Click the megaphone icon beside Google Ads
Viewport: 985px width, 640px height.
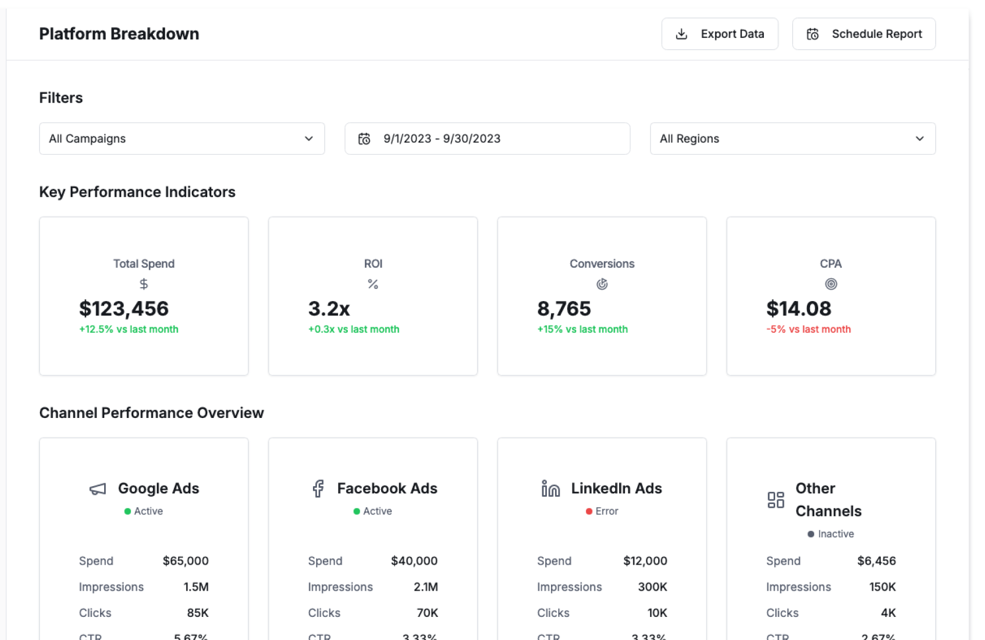pos(97,489)
